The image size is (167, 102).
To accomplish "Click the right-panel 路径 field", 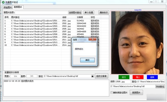I will [x=151, y=81].
